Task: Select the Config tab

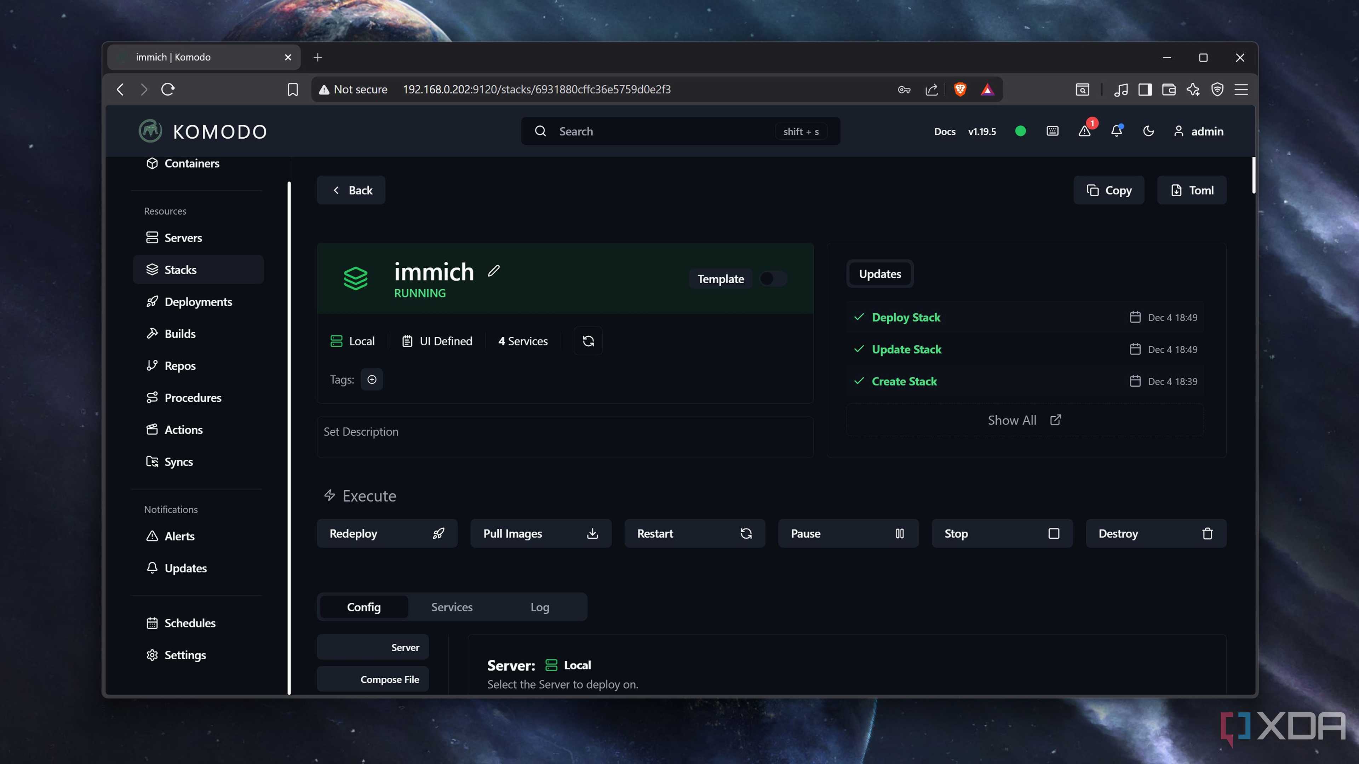Action: [x=363, y=607]
